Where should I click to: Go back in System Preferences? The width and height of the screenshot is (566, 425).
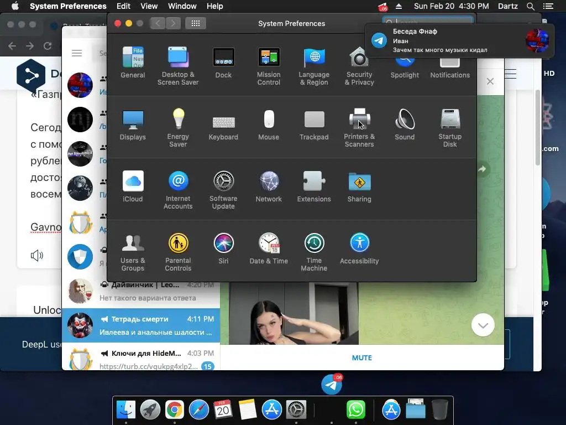pos(158,23)
